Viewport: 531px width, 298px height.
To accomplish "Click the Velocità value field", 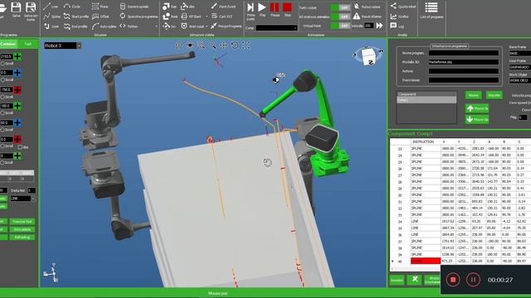I will (369, 26).
